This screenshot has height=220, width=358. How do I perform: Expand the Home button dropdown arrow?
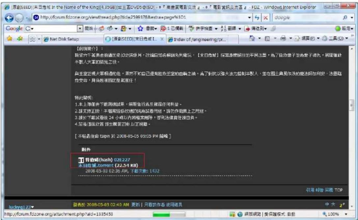point(260,38)
